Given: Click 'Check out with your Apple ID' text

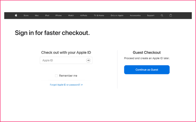Looking at the screenshot, I should [x=66, y=53].
